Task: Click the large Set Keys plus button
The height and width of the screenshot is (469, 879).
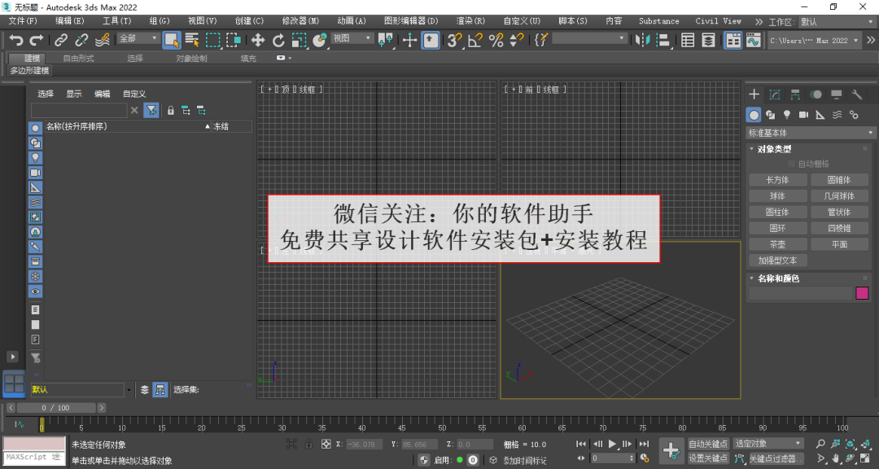Action: coord(671,450)
